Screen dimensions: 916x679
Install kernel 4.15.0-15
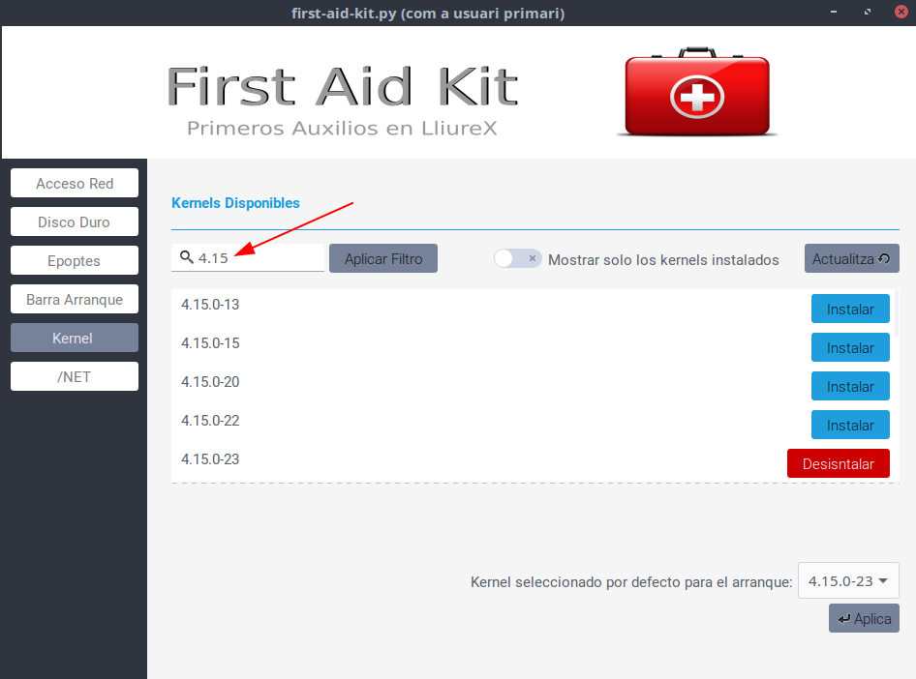(x=850, y=347)
